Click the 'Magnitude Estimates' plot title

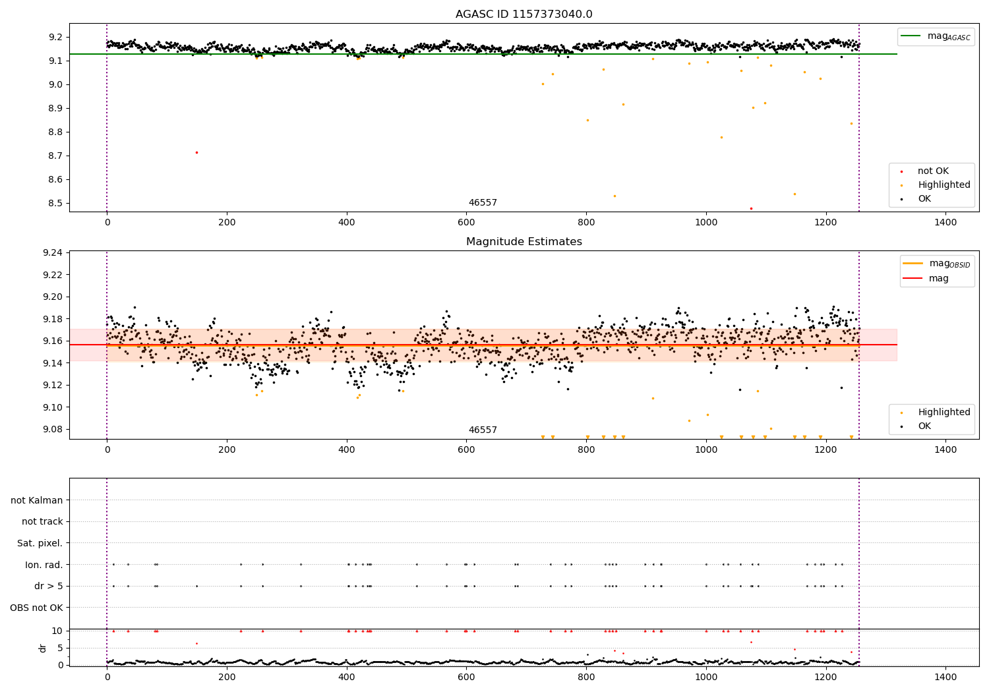point(524,242)
